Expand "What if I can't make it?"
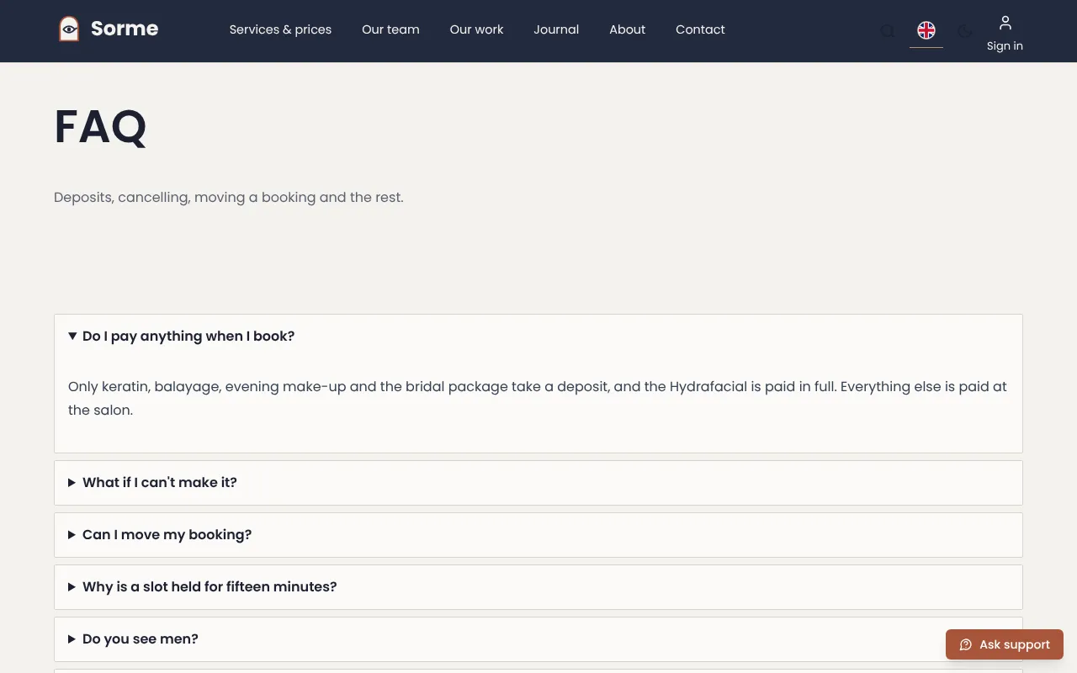1077x673 pixels. 538,483
